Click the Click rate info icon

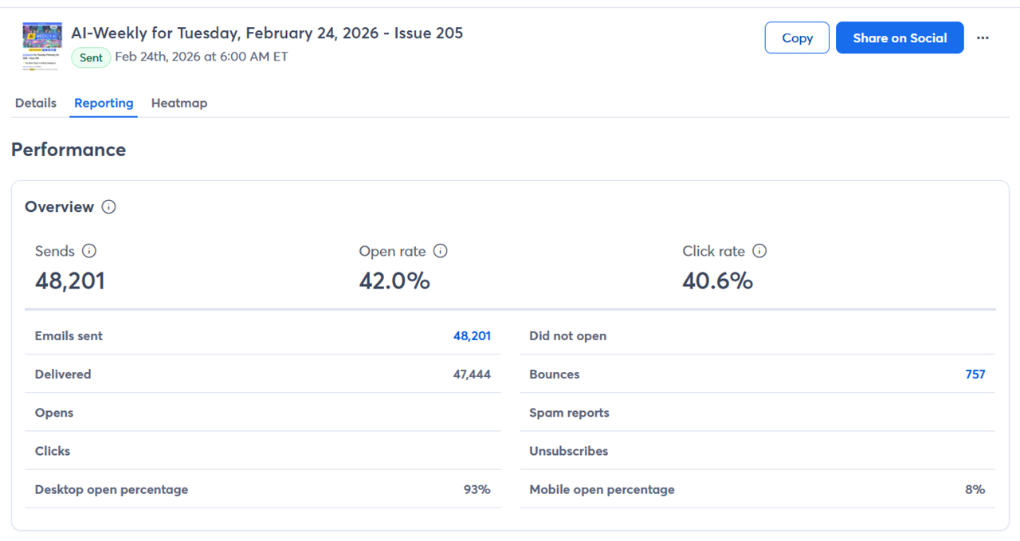click(759, 251)
